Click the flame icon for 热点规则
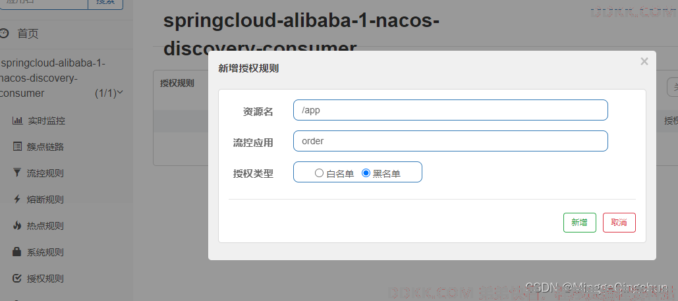The height and width of the screenshot is (301, 678). tap(17, 225)
